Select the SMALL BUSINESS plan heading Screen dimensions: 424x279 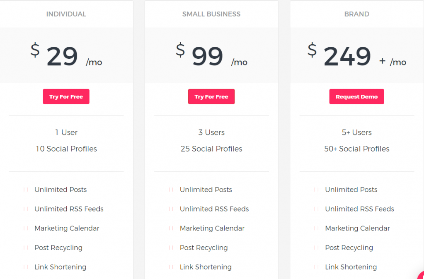pyautogui.click(x=211, y=14)
